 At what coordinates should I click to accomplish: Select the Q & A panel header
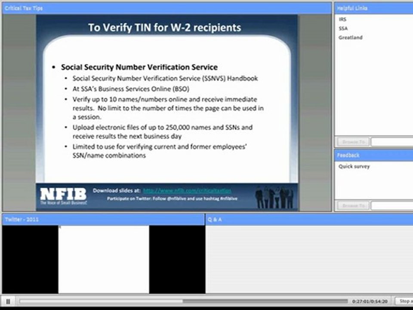(x=309, y=219)
